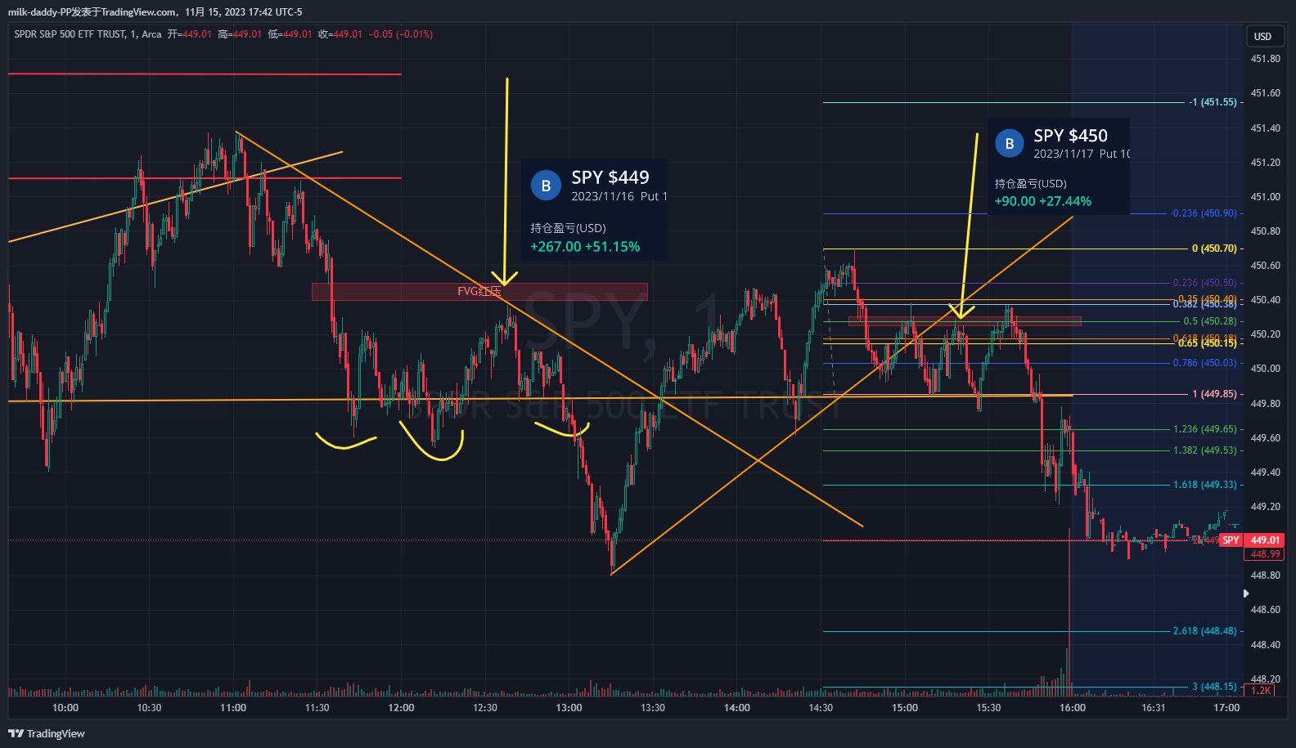This screenshot has height=748, width=1296.
Task: Click the TradingView logo at bottom left
Action: (47, 733)
